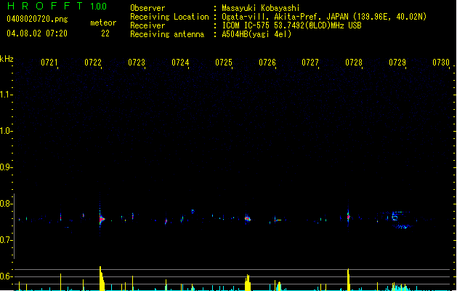Click the 1.0 kHz axis label

(6, 131)
